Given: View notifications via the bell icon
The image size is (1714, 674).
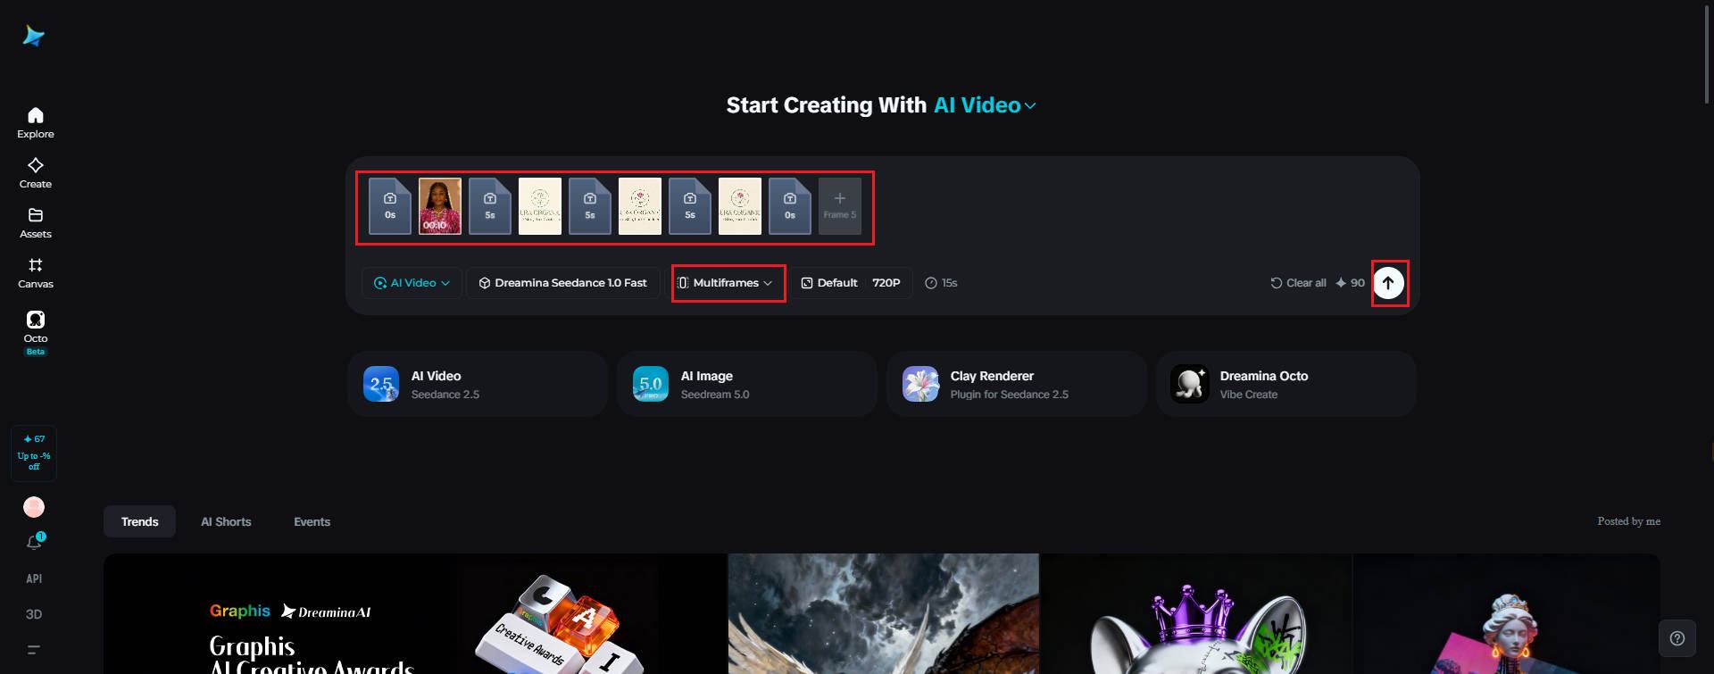Looking at the screenshot, I should coord(34,542).
